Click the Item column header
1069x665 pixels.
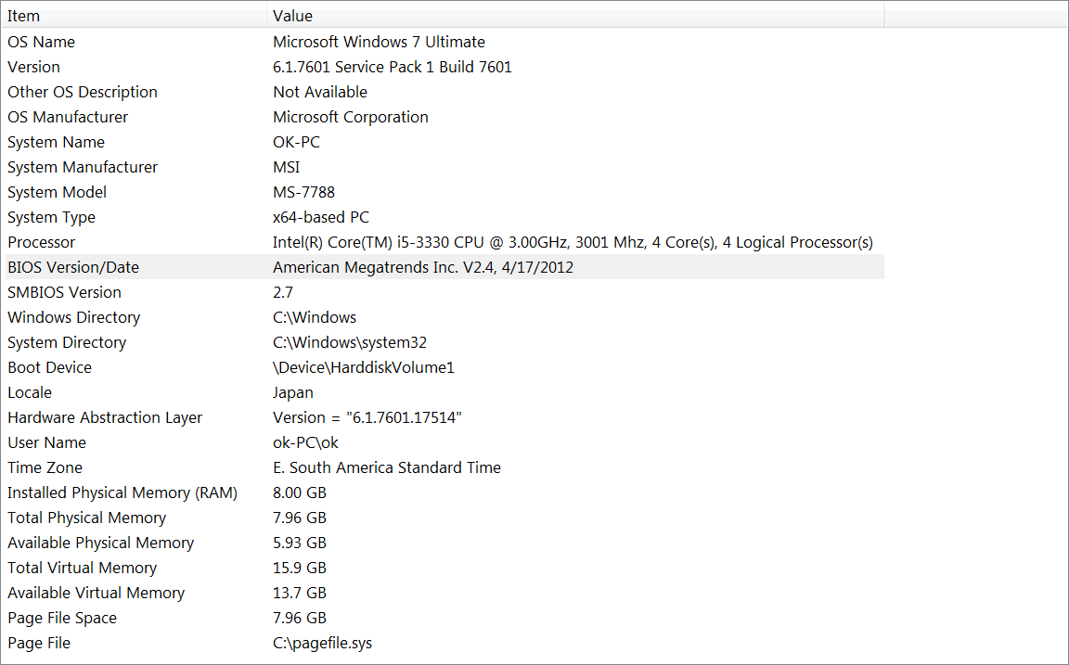pos(134,15)
